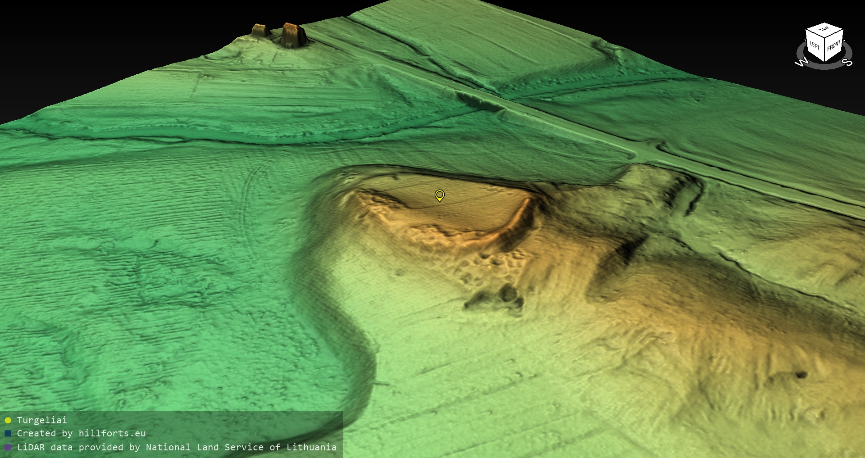
Task: Select the Turgeliai label in the legend
Action: pyautogui.click(x=42, y=420)
